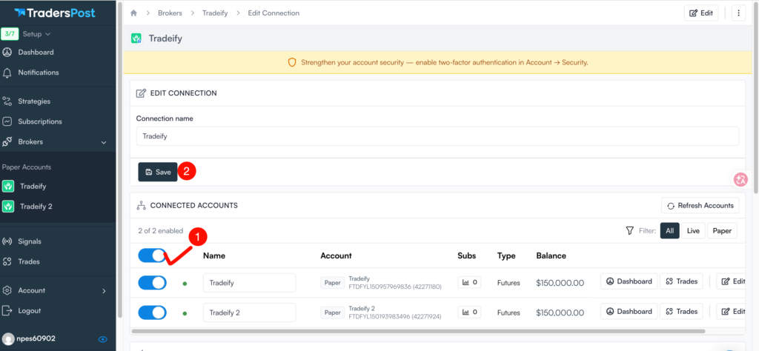The image size is (759, 351).
Task: Disable the Tradeify account toggle
Action: point(152,282)
